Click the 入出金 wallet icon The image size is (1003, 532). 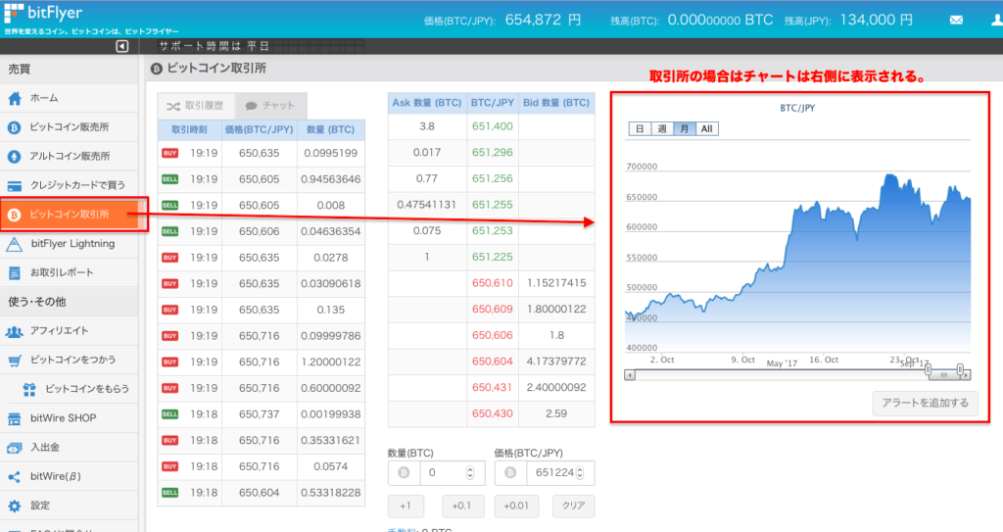pos(14,448)
